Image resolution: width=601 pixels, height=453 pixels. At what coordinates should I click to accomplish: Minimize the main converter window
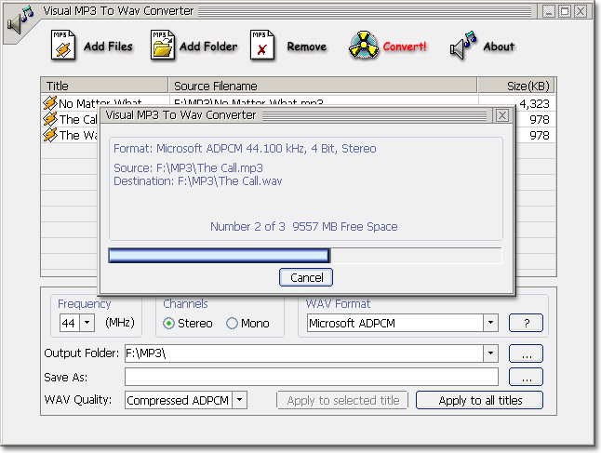(549, 11)
